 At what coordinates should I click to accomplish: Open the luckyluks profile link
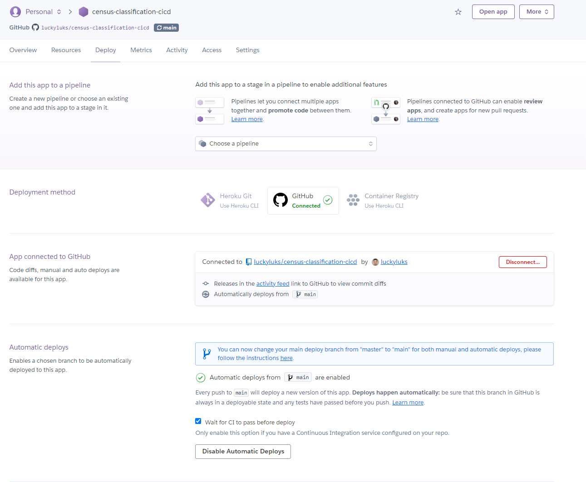[x=394, y=262]
